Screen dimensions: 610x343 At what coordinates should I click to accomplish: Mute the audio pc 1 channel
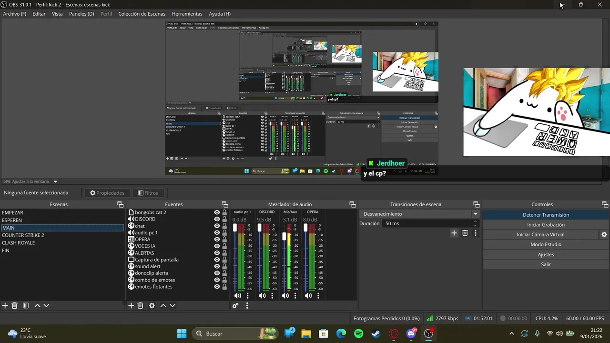click(237, 296)
